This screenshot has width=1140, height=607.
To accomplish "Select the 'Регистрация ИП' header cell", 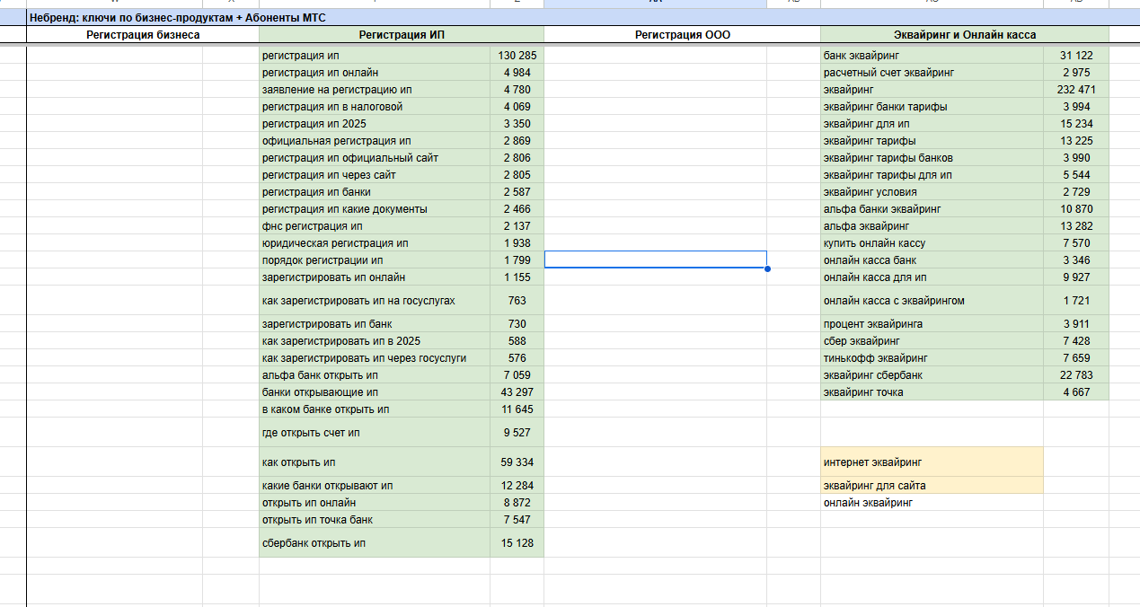I will pyautogui.click(x=402, y=35).
